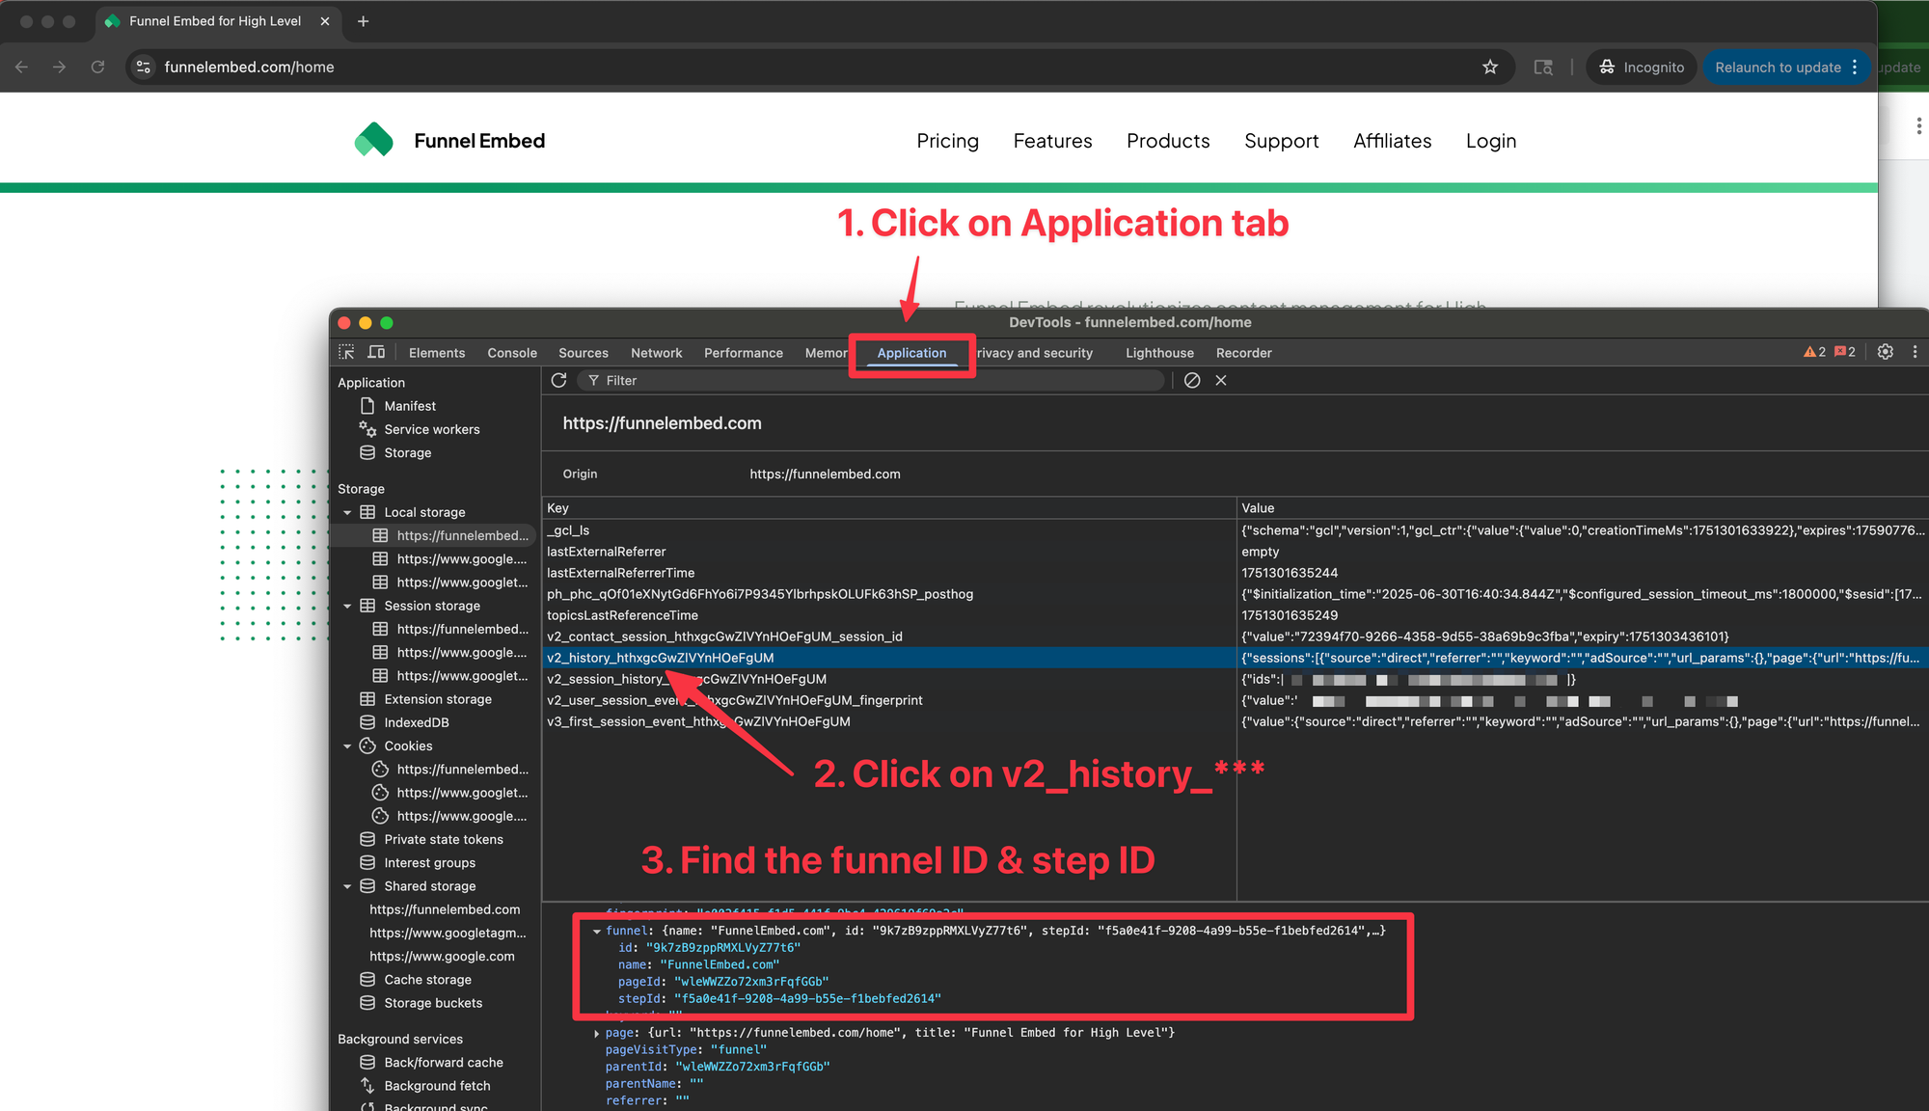Switch to the Elements tab
1929x1111 pixels.
point(437,352)
